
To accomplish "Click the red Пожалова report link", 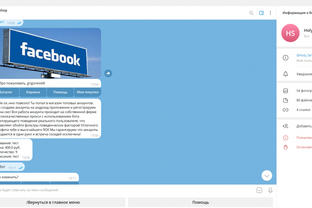I will click(x=304, y=137).
